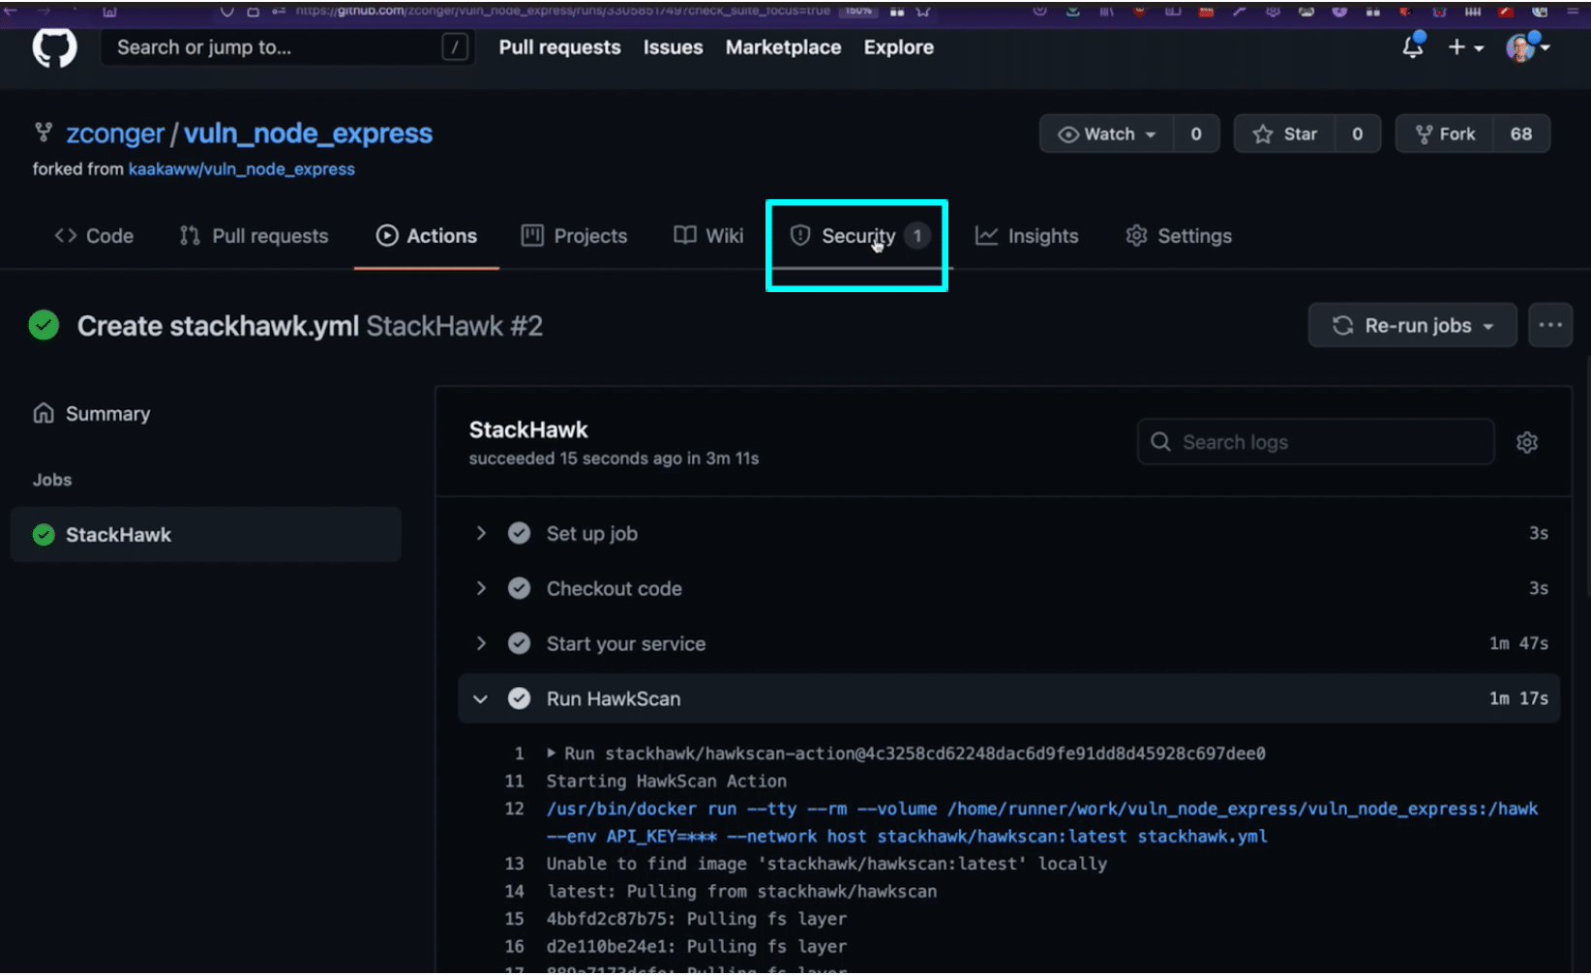Open zconger user profile link
Screen dimensions: 1591x975
click(115, 133)
